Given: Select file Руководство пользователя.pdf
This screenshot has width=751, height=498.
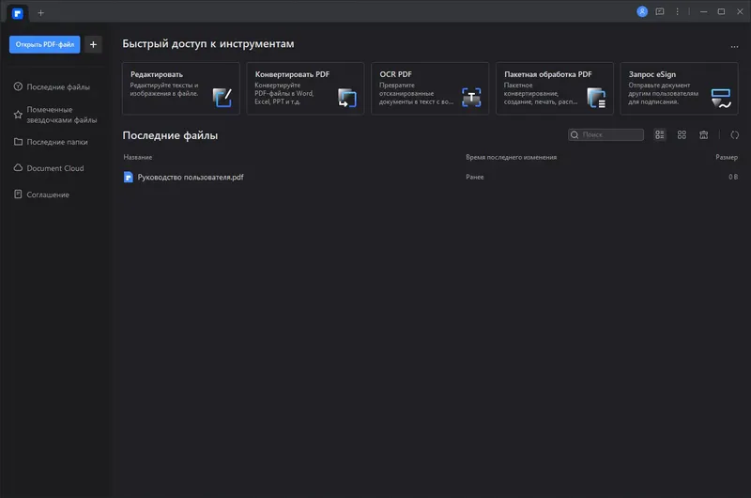Looking at the screenshot, I should 191,177.
